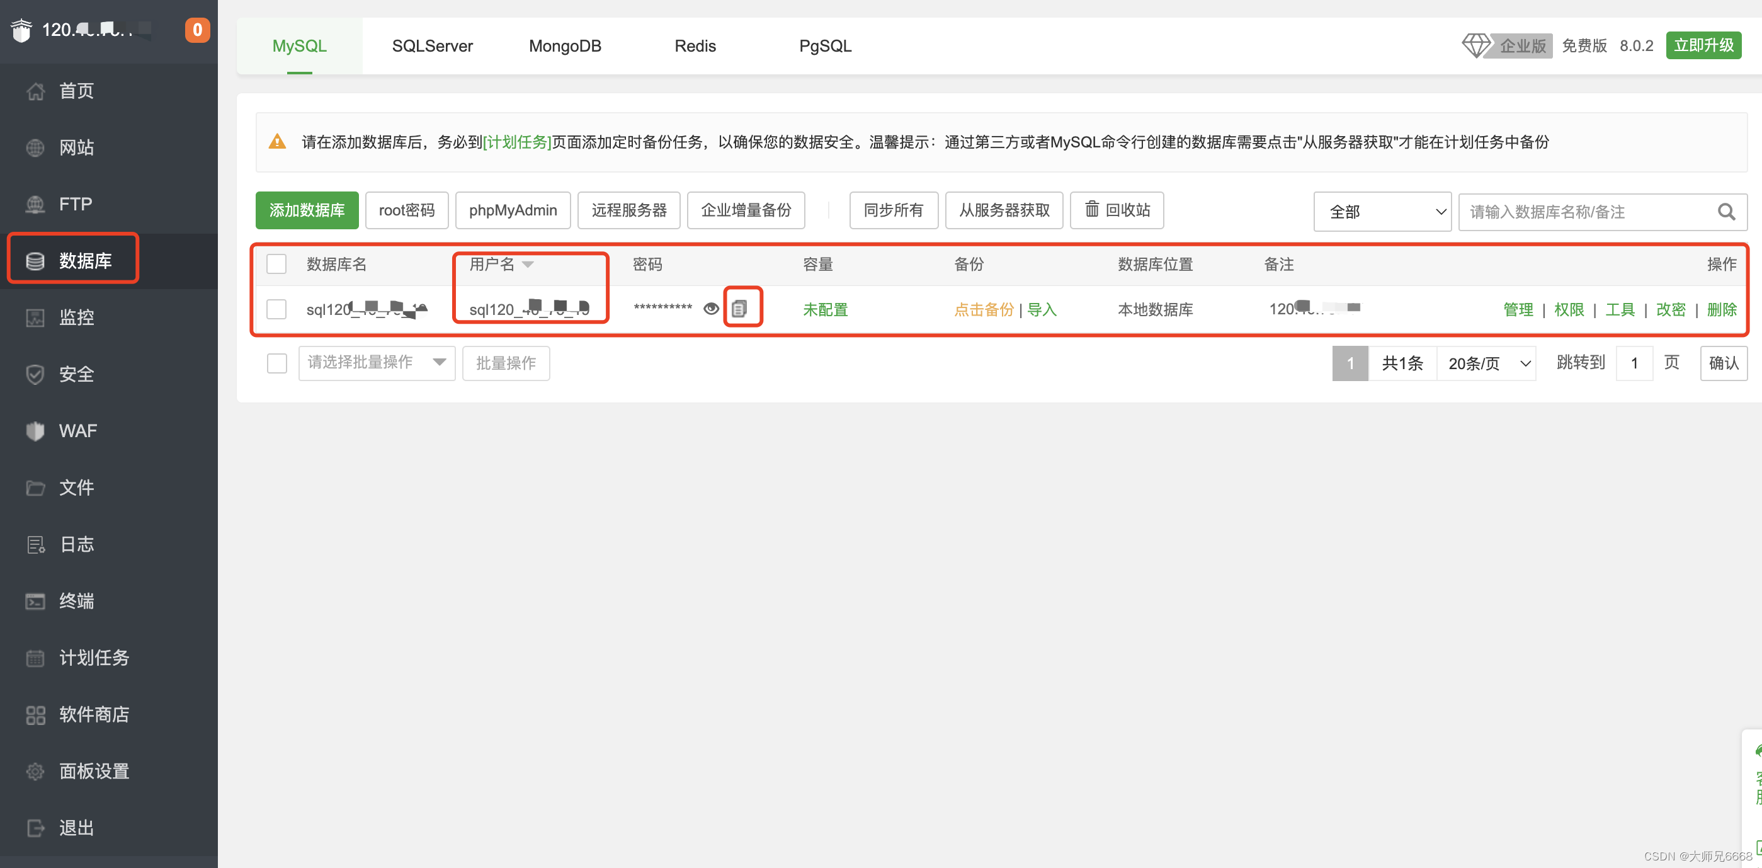The height and width of the screenshot is (868, 1762).
Task: Open the WAF shield icon
Action: pos(35,431)
